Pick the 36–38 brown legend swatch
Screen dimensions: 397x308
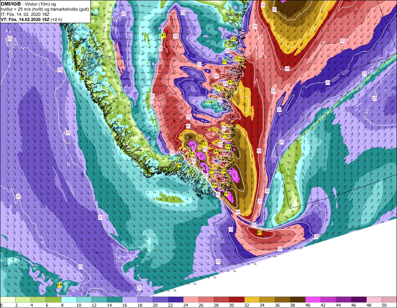[x=283, y=300]
